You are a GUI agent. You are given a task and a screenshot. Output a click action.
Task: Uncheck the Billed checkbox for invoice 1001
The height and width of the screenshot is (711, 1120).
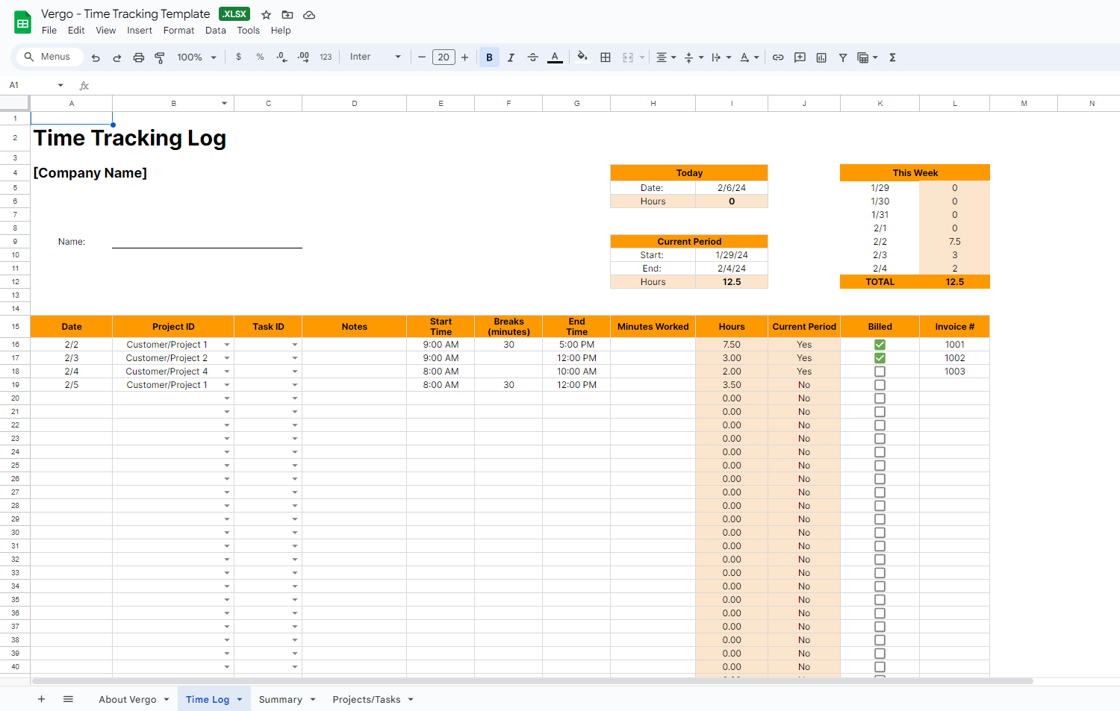880,344
